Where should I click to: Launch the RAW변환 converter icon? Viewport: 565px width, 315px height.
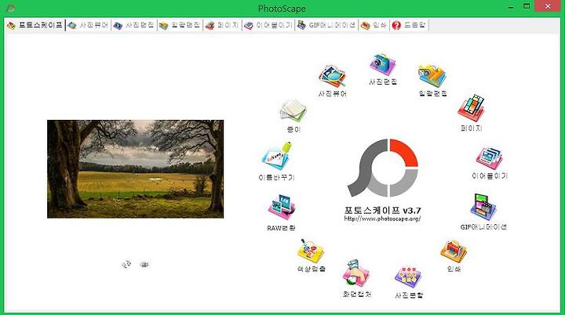click(282, 208)
